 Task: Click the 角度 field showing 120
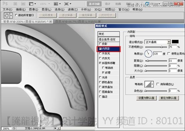click(158, 54)
